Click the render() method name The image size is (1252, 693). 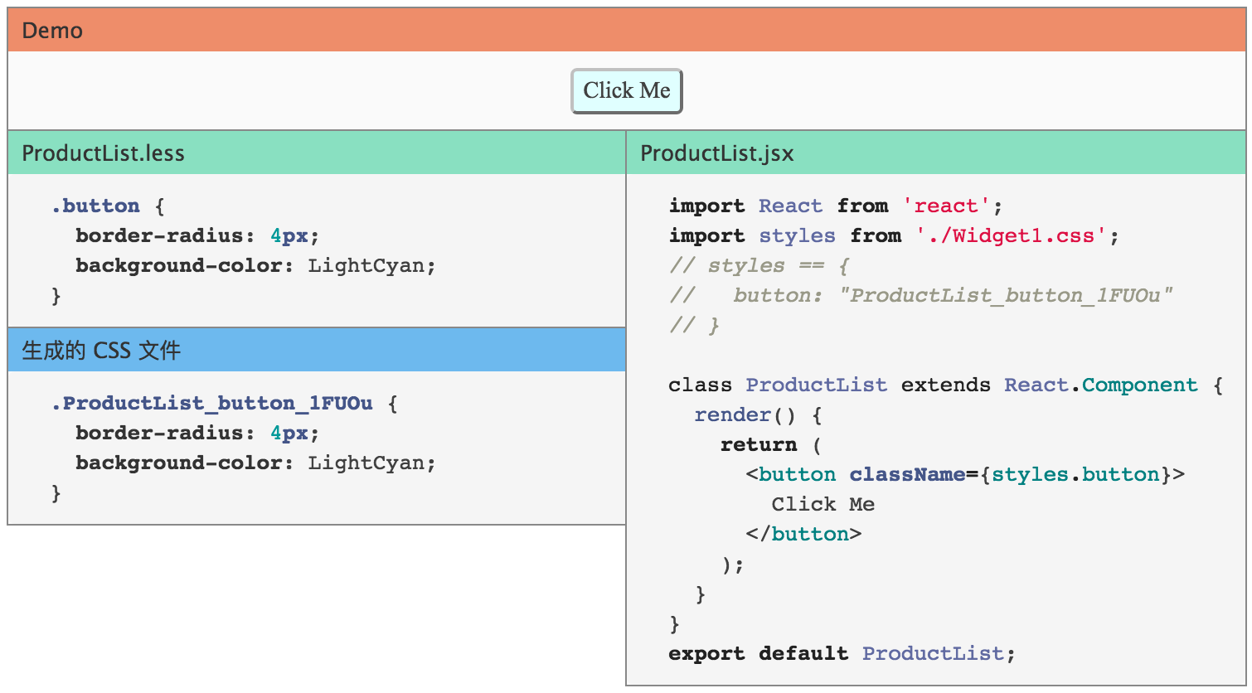pos(732,415)
